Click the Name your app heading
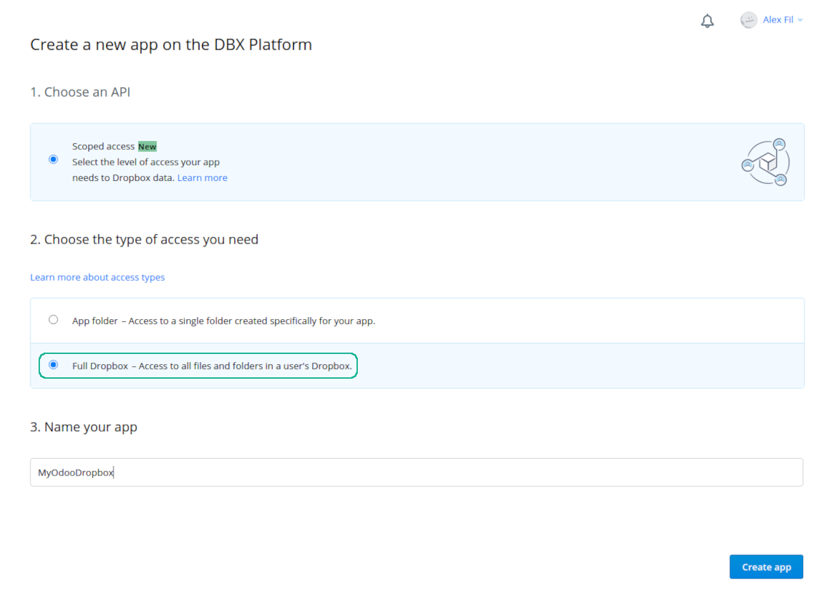 click(84, 427)
